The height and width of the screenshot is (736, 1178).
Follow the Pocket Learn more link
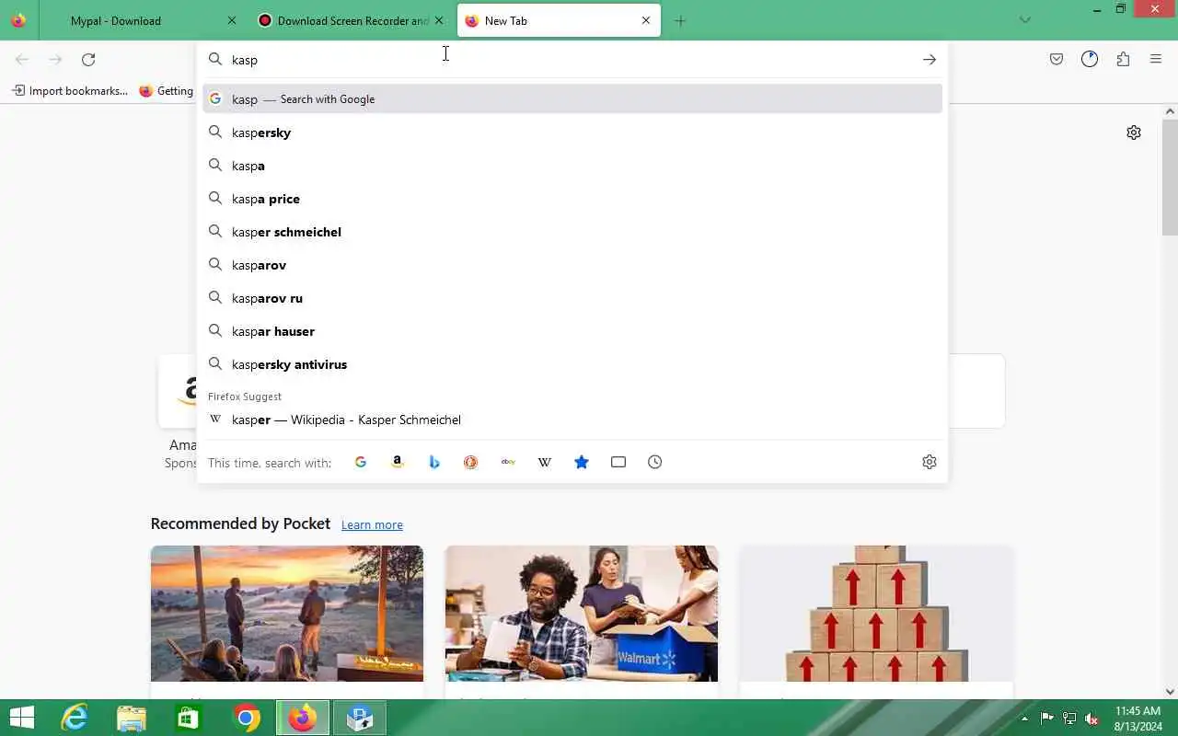pyautogui.click(x=372, y=525)
